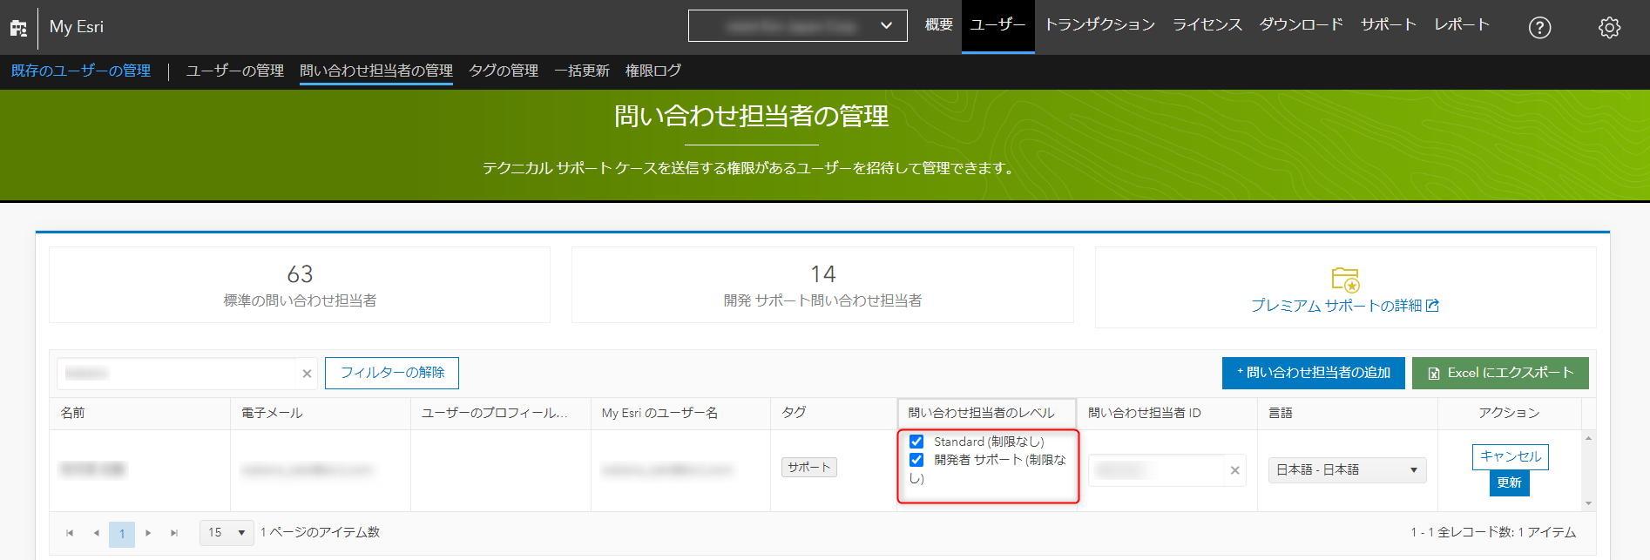Image resolution: width=1650 pixels, height=560 pixels.
Task: Open the プレミアム サポートの詳細 link
Action: click(1345, 306)
